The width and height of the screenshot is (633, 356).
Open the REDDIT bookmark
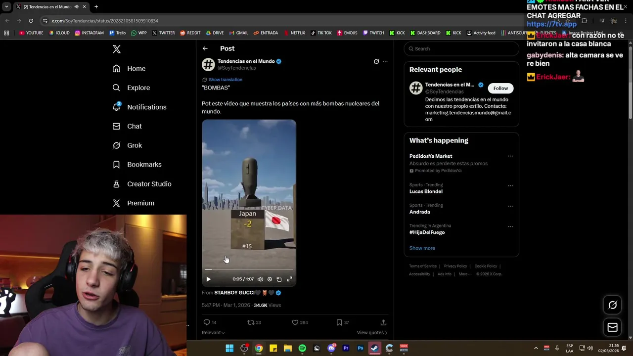coord(190,33)
